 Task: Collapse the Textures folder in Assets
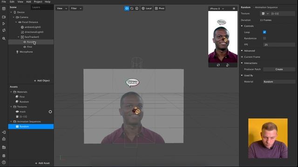11,107
